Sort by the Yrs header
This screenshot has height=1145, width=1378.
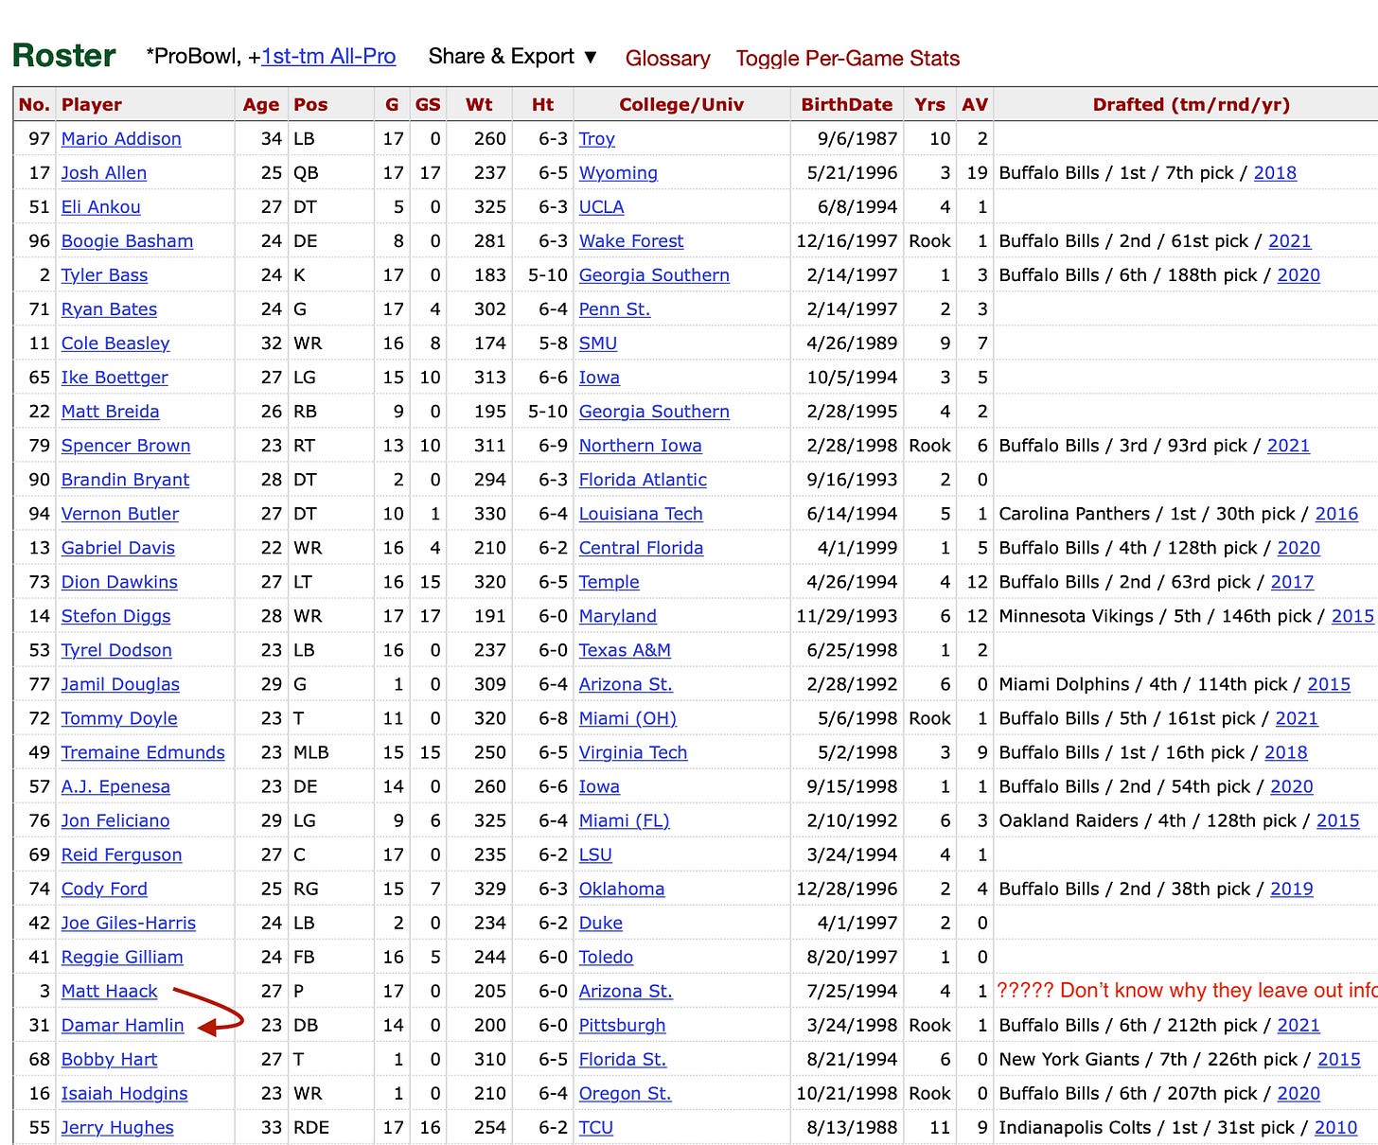[929, 104]
